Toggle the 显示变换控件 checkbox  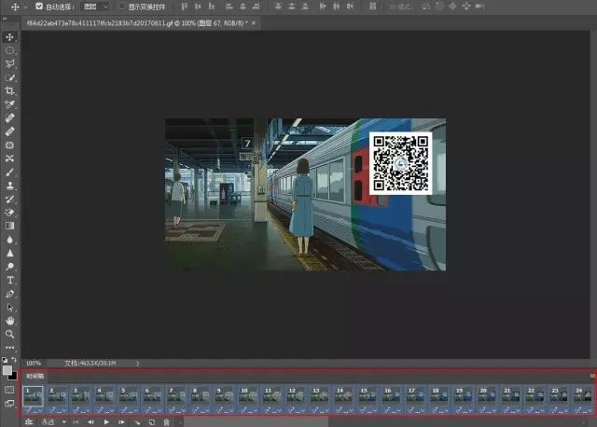120,6
